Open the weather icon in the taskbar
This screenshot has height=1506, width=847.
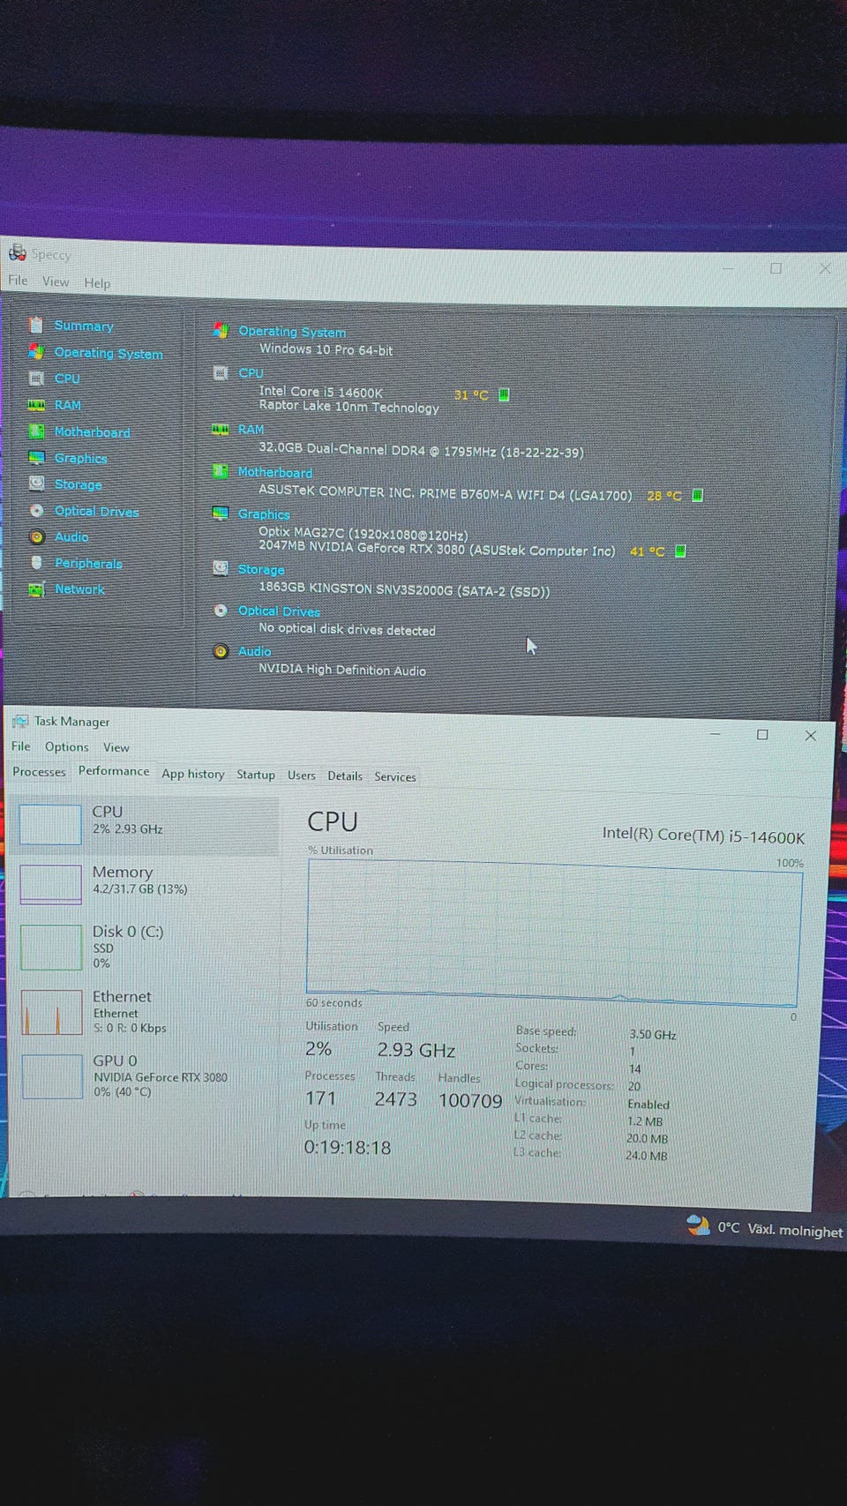pos(698,1225)
